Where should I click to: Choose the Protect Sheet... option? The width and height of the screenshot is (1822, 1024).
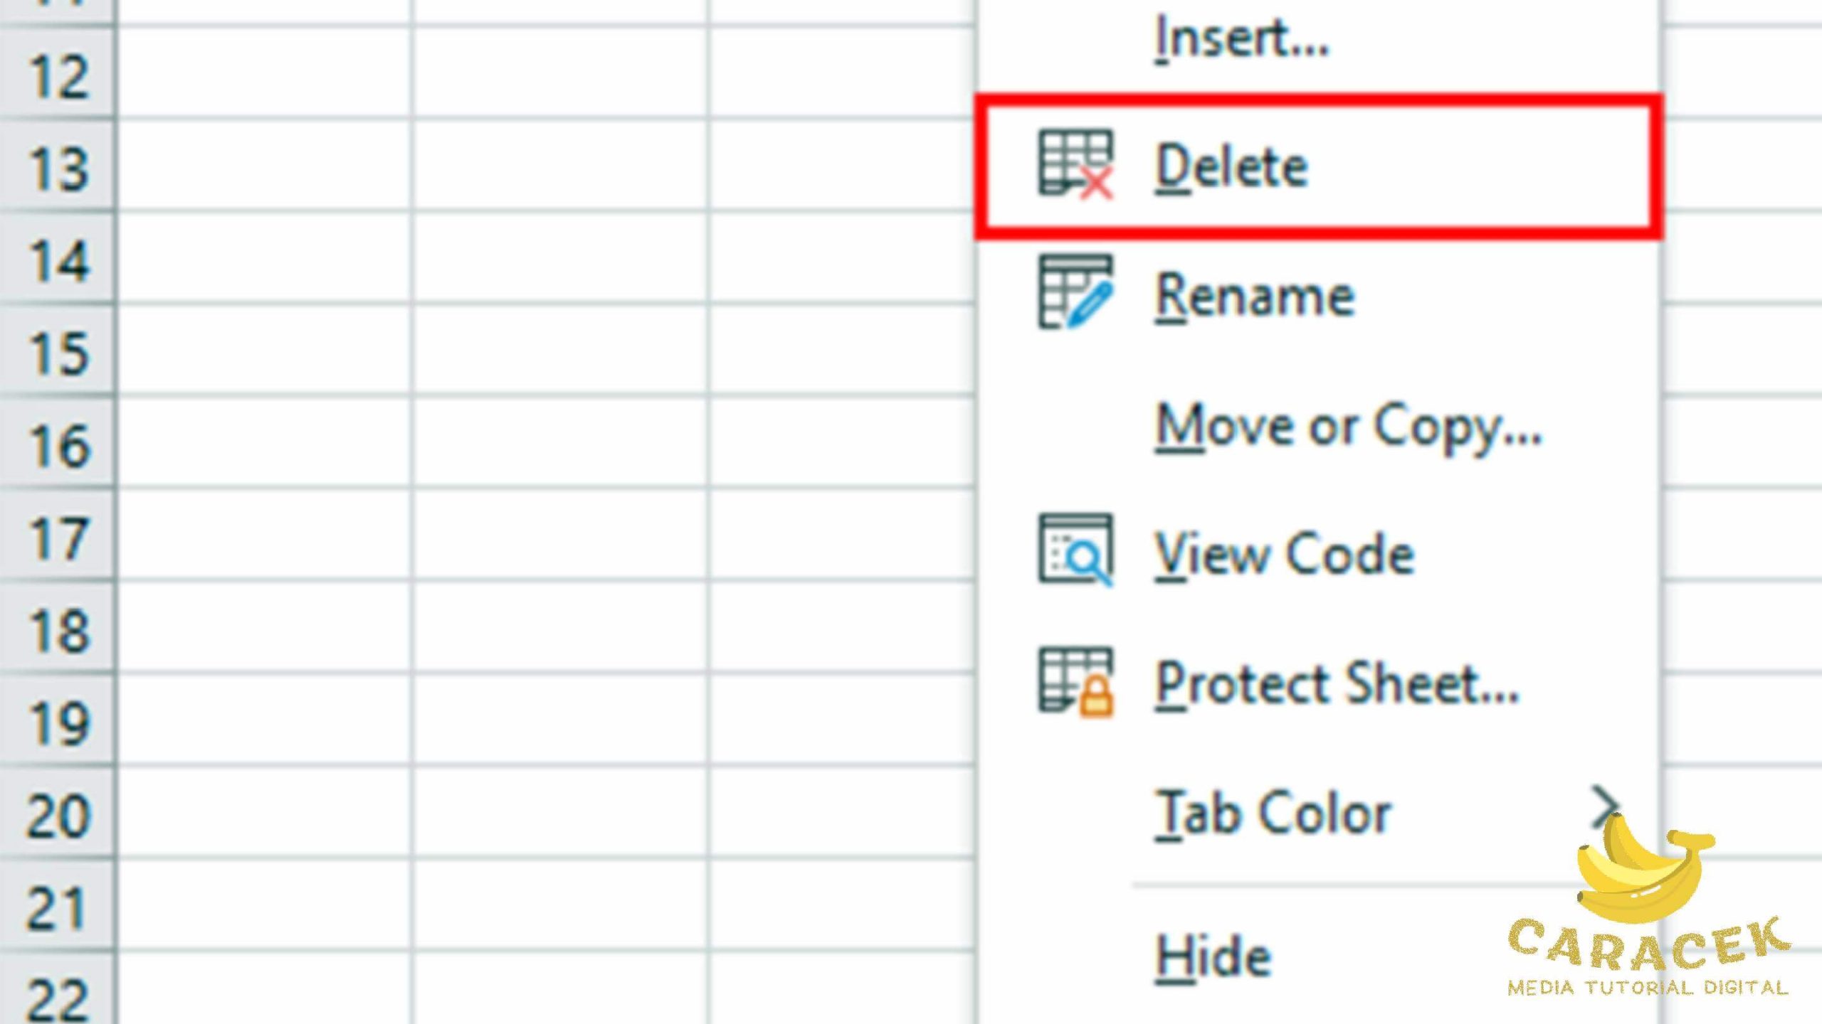1337,683
